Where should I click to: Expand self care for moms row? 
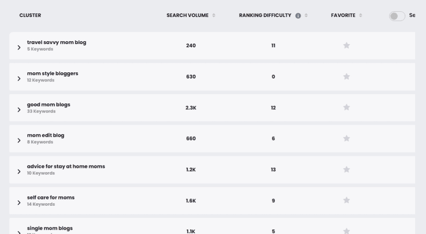pyautogui.click(x=19, y=203)
